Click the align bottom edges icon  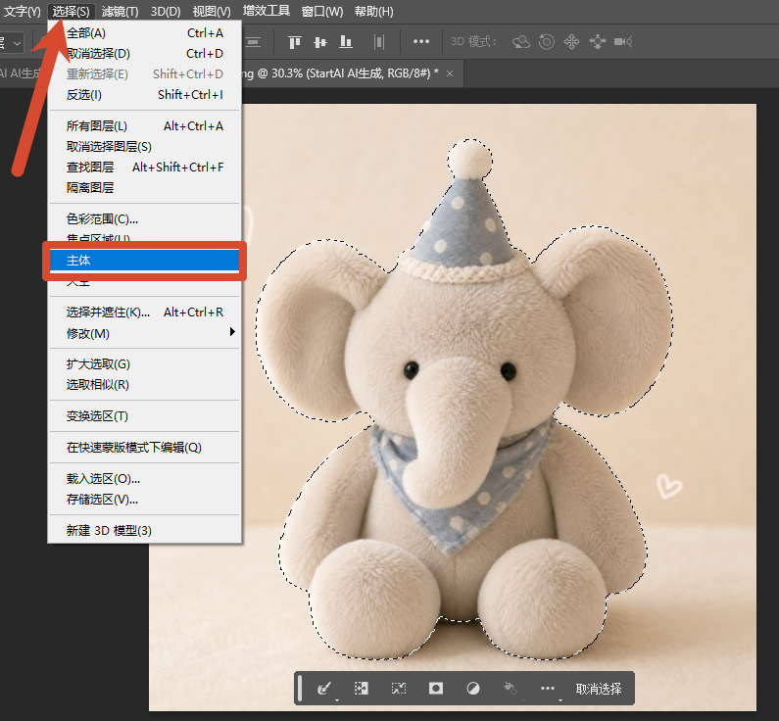pyautogui.click(x=346, y=42)
